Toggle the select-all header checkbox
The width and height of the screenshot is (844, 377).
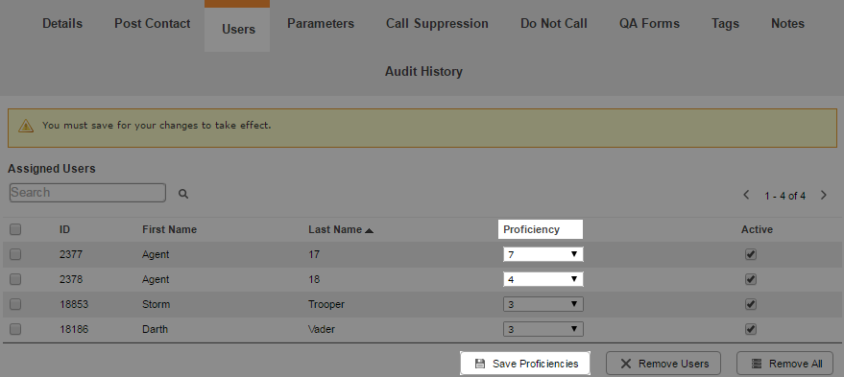coord(15,229)
